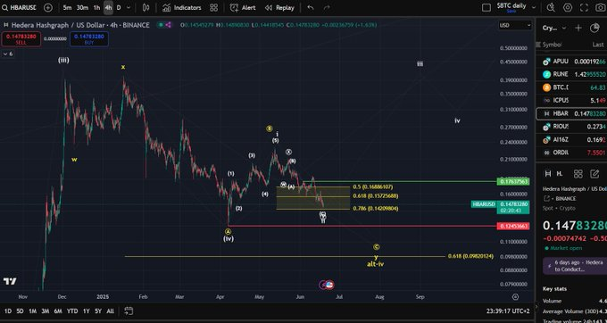Image resolution: width=607 pixels, height=323 pixels.
Task: Open chart settings hexagon gear icon
Action: [568, 7]
